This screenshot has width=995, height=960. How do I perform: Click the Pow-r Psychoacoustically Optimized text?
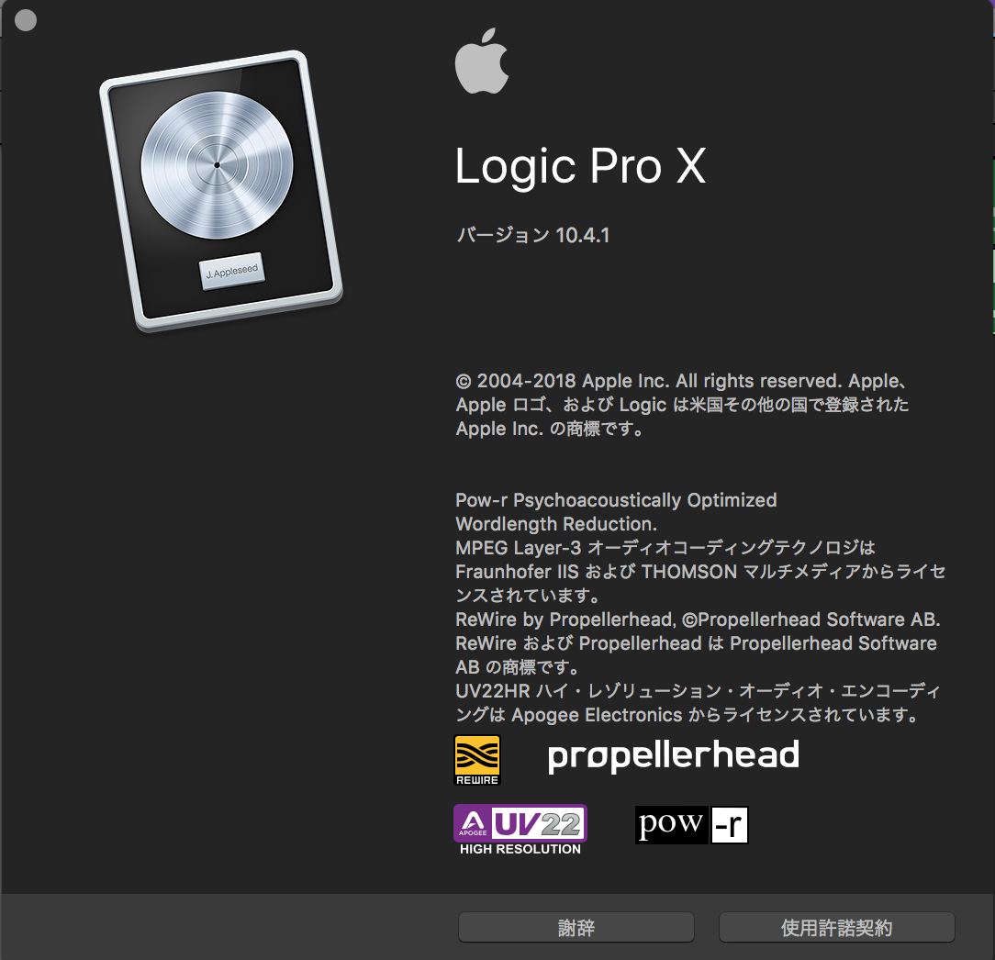coord(616,500)
